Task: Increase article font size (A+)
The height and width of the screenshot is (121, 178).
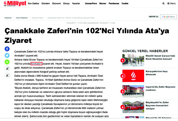Action: point(7,69)
